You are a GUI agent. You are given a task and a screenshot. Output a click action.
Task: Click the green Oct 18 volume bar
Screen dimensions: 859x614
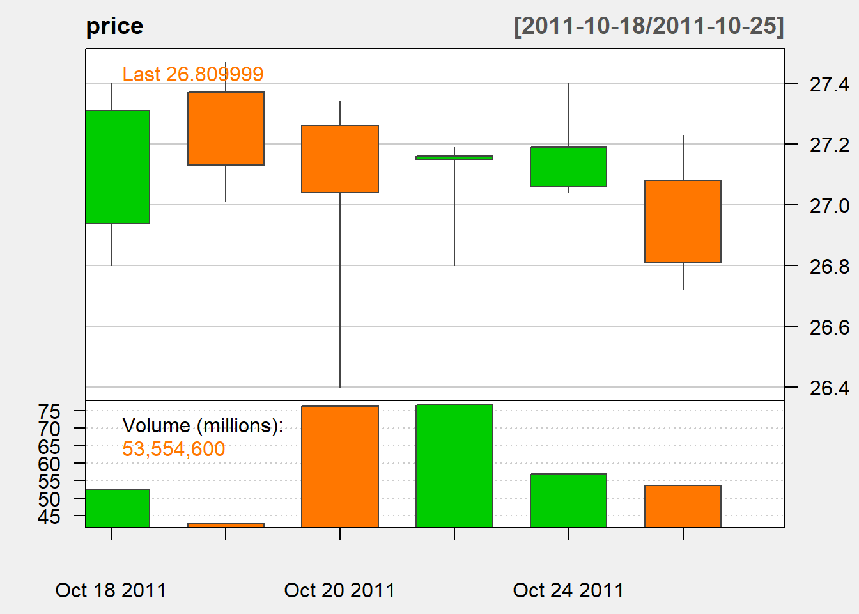[118, 508]
